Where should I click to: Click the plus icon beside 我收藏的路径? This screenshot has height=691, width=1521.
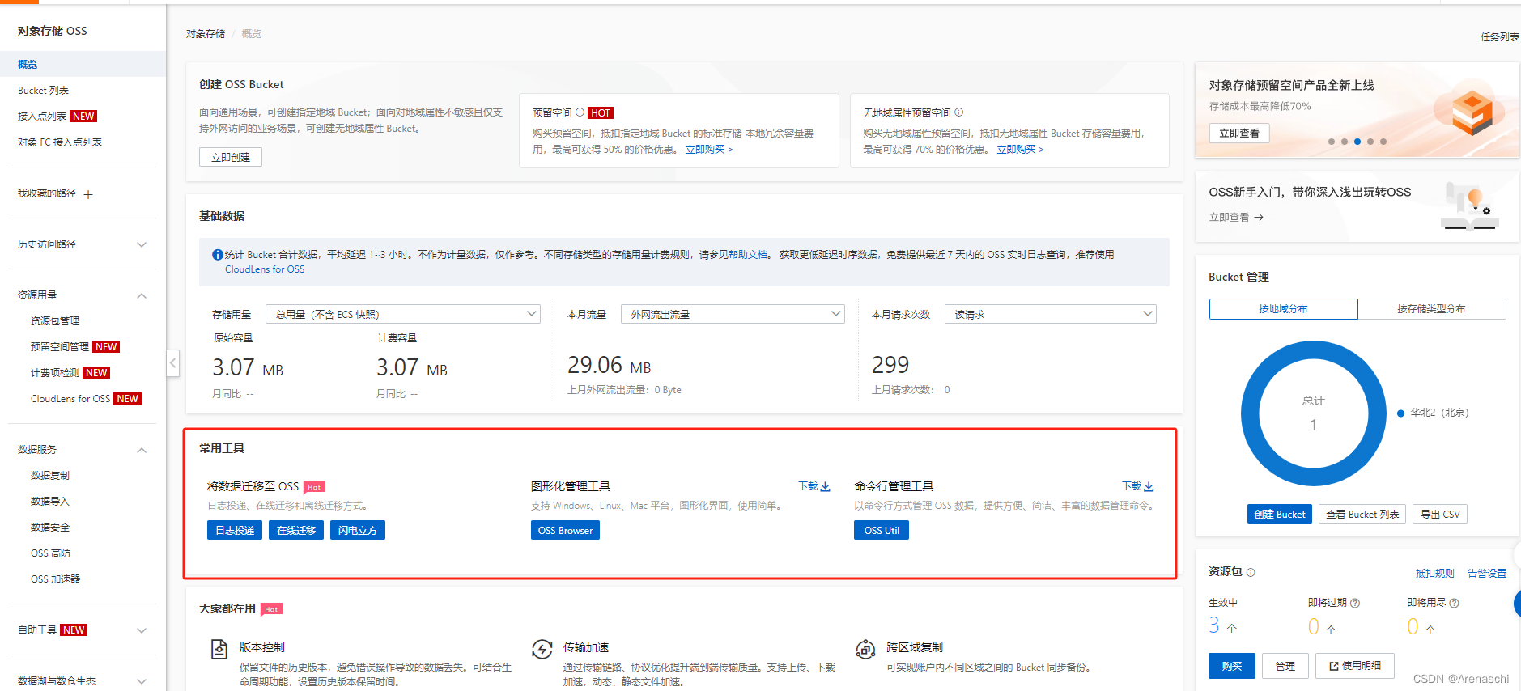(x=88, y=194)
